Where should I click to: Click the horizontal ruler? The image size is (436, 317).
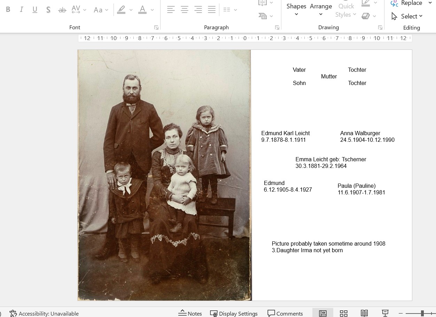[245, 38]
